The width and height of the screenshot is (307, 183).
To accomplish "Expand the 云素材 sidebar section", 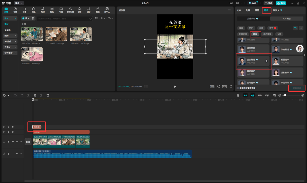I will point(10,47).
